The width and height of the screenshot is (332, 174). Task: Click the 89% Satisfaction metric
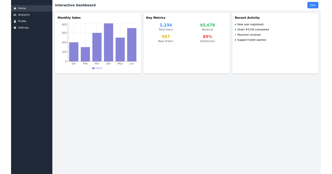207,36
